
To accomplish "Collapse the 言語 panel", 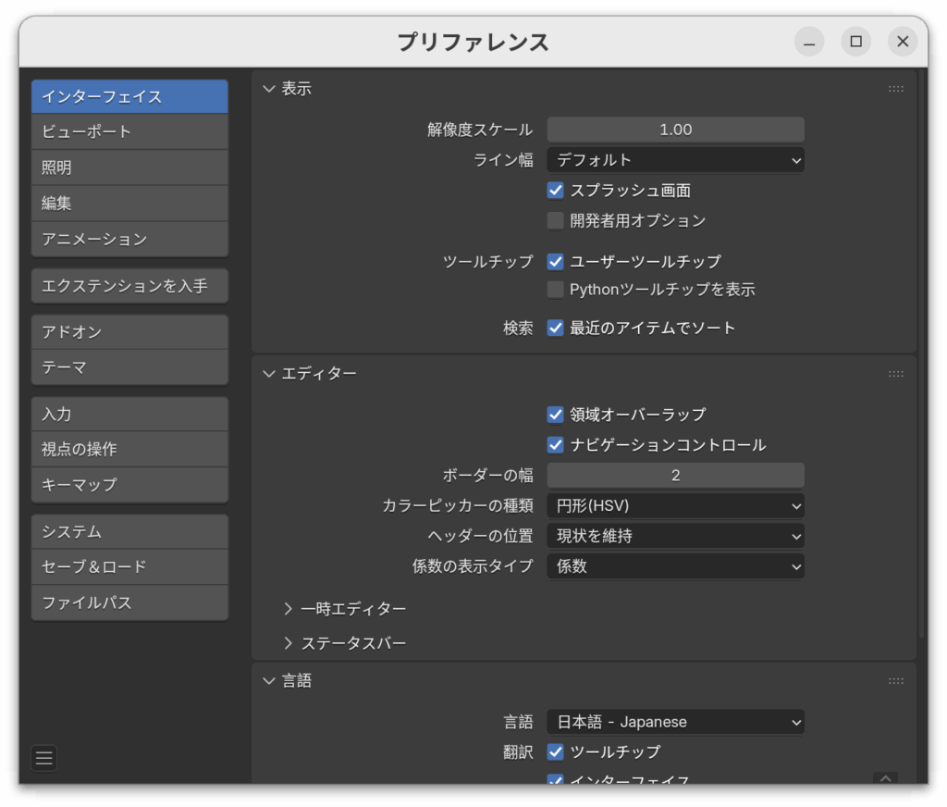I will pyautogui.click(x=269, y=681).
